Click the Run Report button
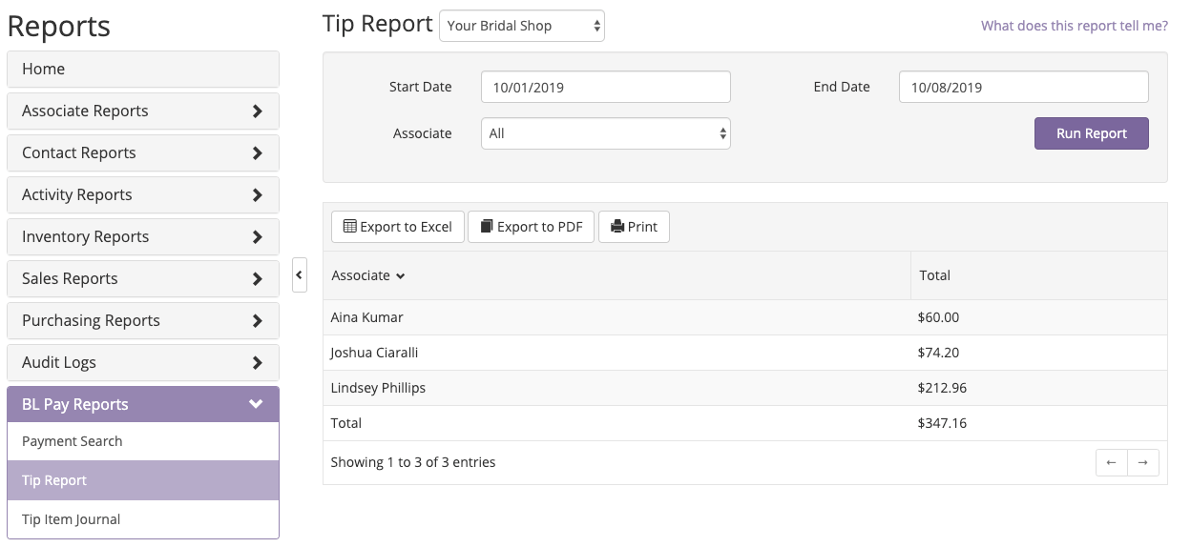Image resolution: width=1191 pixels, height=547 pixels. click(x=1092, y=133)
